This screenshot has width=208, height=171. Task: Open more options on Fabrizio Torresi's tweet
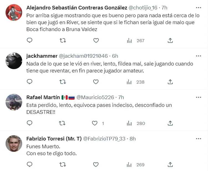[198, 139]
